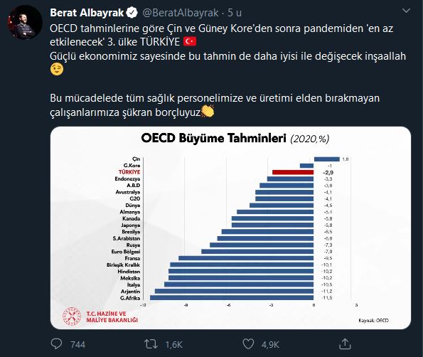The width and height of the screenshot is (423, 357).
Task: Click the winking face emoji
Action: [x=57, y=70]
